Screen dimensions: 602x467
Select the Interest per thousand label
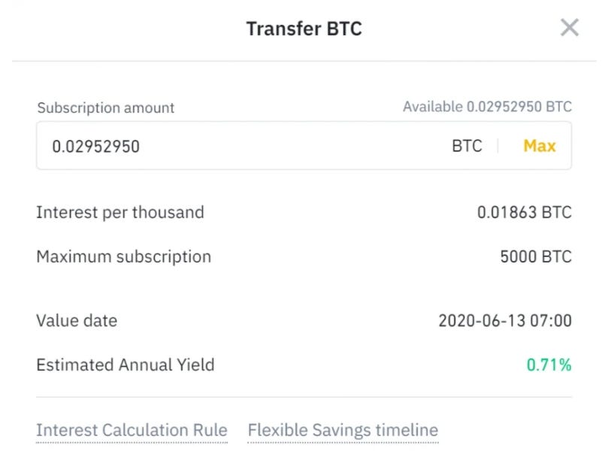point(120,212)
